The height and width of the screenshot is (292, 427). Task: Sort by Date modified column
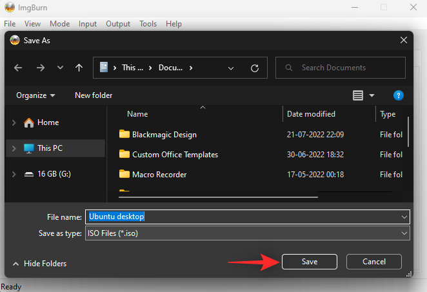(x=311, y=114)
